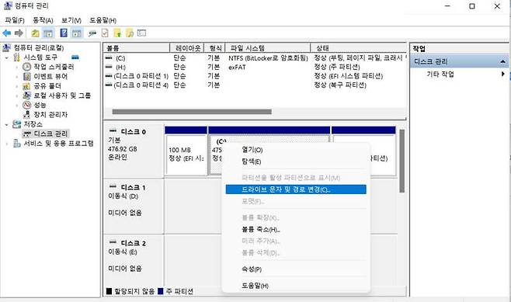Select the 100 MB EFI partition block
The height and width of the screenshot is (302, 511).
186,151
